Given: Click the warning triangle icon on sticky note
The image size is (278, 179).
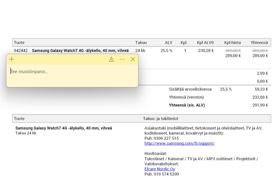Looking at the screenshot, I should [x=111, y=59].
